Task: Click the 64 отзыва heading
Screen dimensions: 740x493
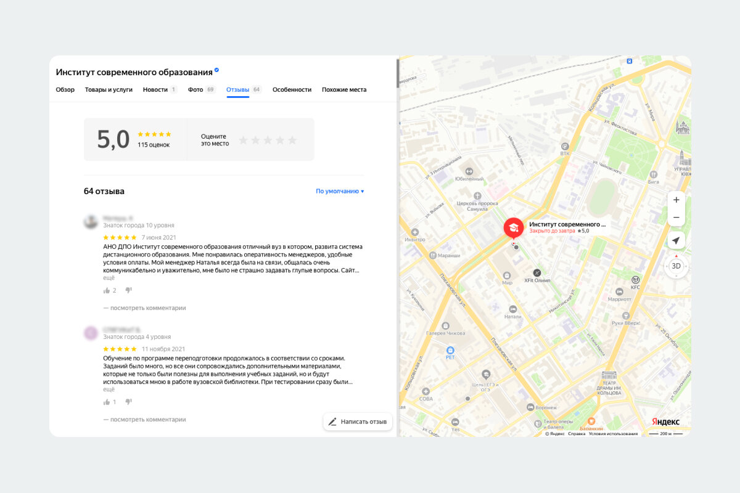Action: coord(104,191)
